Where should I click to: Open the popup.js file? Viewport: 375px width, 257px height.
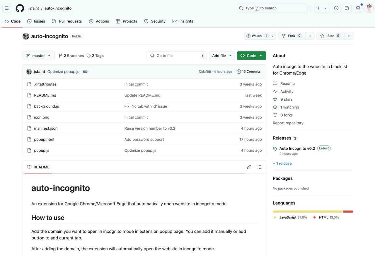click(x=42, y=150)
